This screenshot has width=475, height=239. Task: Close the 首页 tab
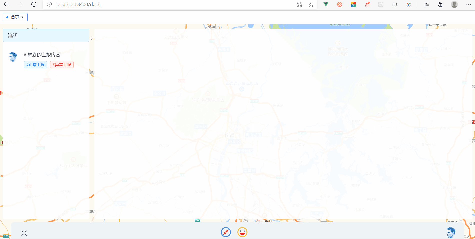point(22,17)
